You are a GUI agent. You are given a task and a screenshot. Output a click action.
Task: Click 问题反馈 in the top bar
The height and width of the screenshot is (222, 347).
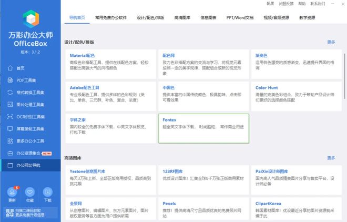(287, 4)
